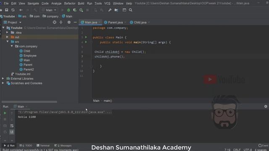Click the Nokia 1100 output line
This screenshot has height=151, width=269.
(27, 117)
